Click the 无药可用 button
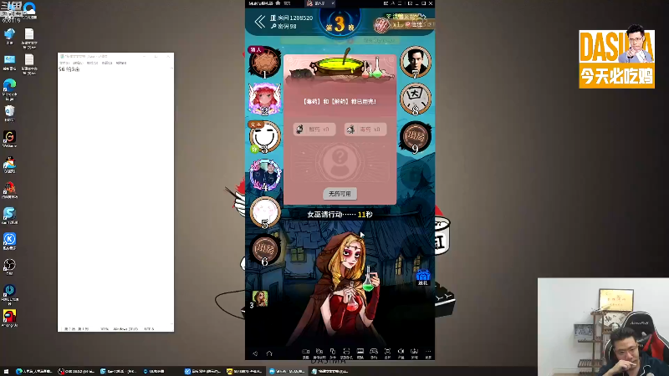 pyautogui.click(x=340, y=194)
